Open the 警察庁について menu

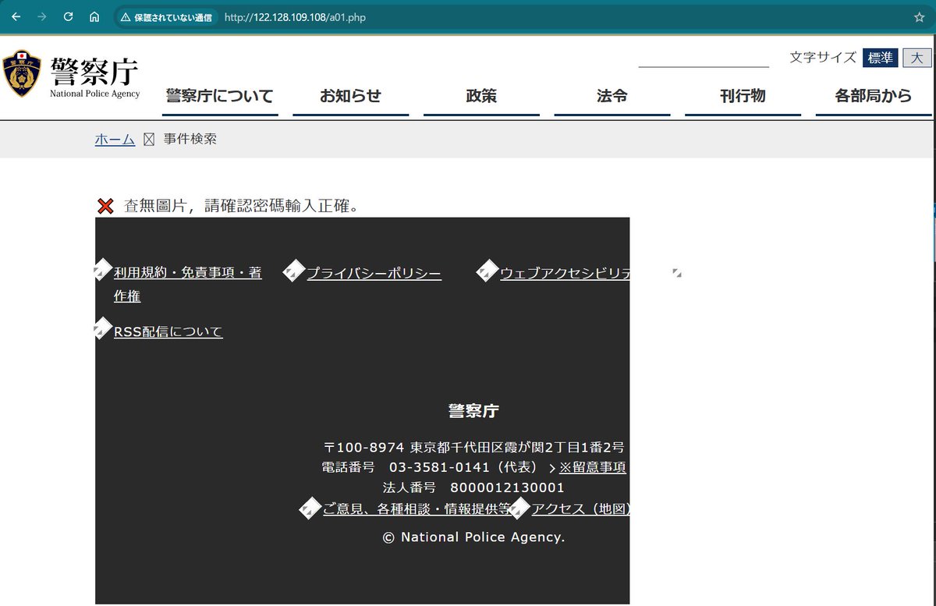pos(220,97)
